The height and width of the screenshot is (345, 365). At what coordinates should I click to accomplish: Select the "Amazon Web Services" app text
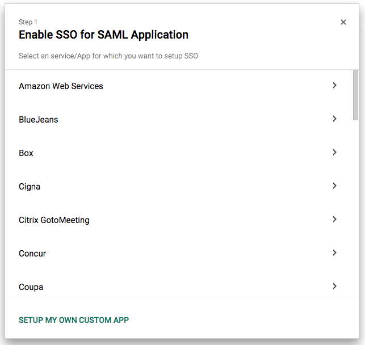[x=61, y=86]
